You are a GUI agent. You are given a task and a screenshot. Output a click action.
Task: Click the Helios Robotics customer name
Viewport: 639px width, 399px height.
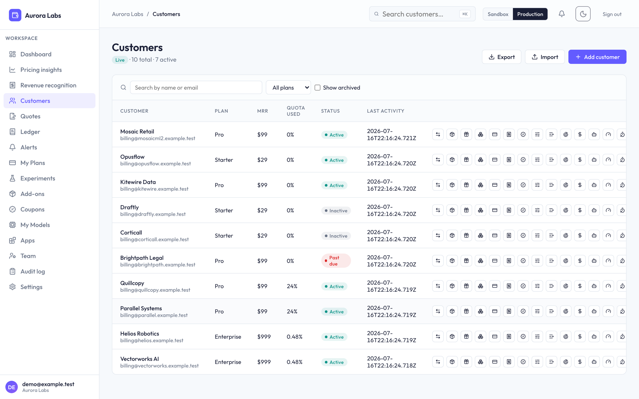[140, 334]
